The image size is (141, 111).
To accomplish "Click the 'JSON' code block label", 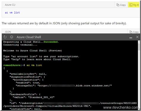I will click(8, 32).
